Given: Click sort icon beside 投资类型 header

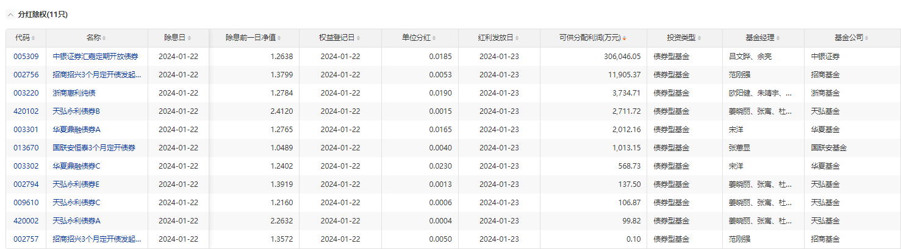Looking at the screenshot, I should (700, 38).
